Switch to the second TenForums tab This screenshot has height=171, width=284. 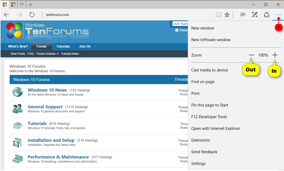pyautogui.click(x=13, y=5)
